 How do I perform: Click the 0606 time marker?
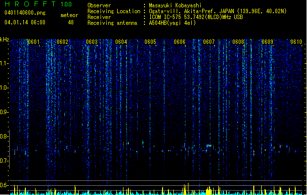[x=180, y=42]
